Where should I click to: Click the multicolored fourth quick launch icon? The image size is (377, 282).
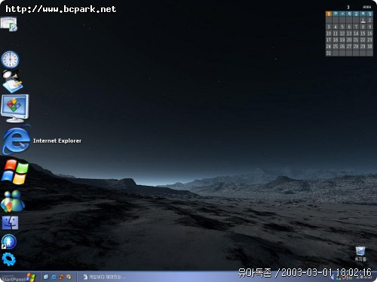pos(69,277)
